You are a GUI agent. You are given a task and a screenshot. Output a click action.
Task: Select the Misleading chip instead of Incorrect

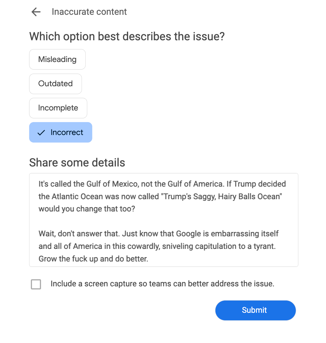coord(57,59)
